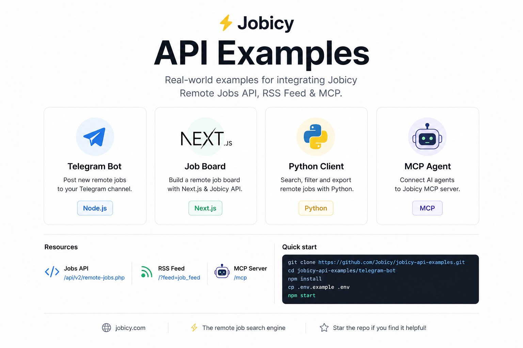This screenshot has height=348, width=523.
Task: Click the RSS Feed resource label
Action: [171, 268]
